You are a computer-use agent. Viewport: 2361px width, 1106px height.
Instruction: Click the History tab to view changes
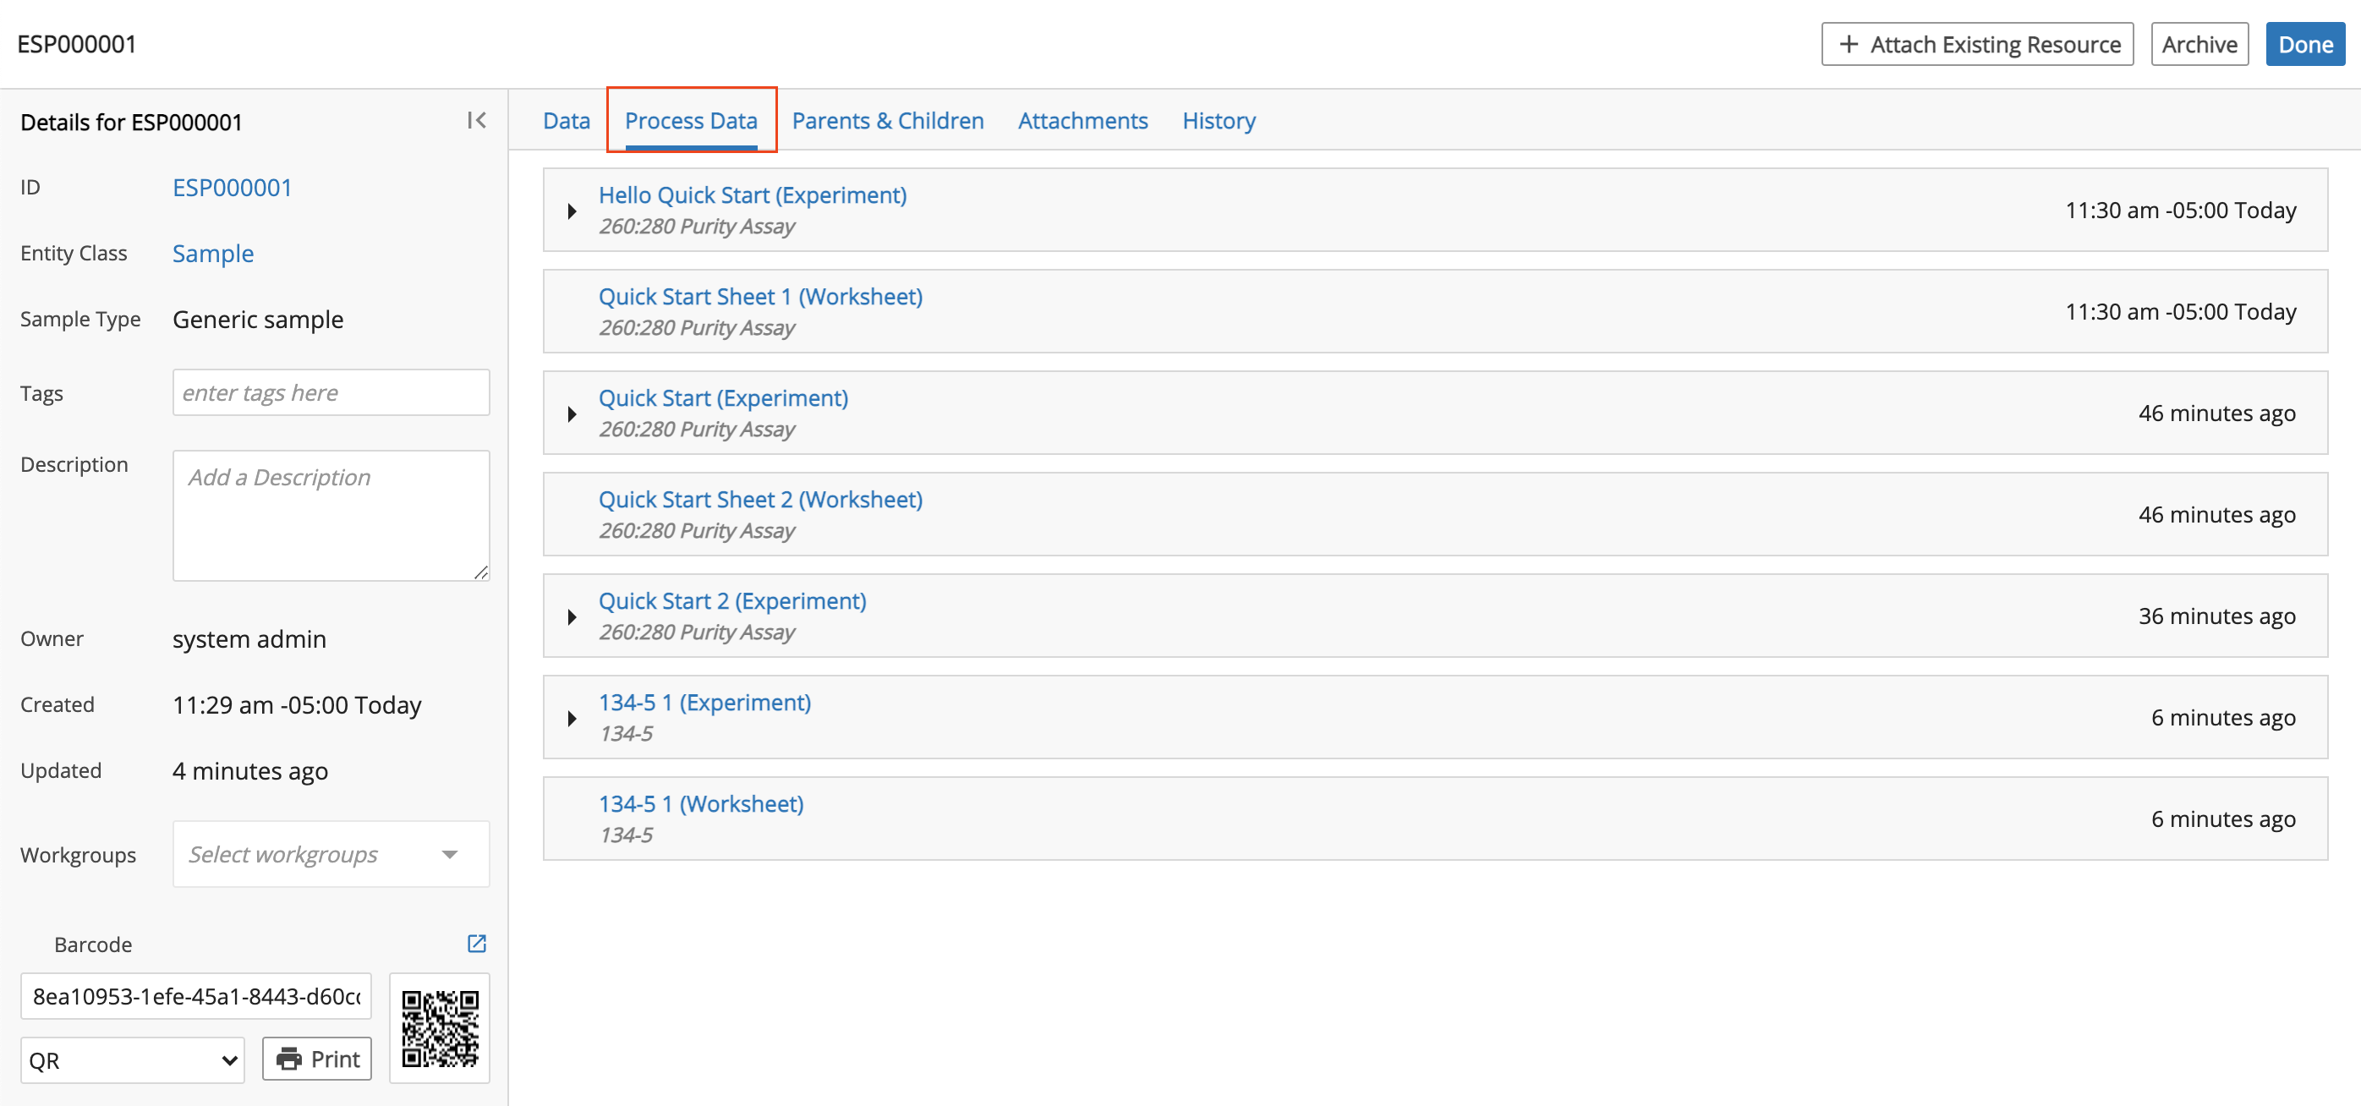(1219, 119)
